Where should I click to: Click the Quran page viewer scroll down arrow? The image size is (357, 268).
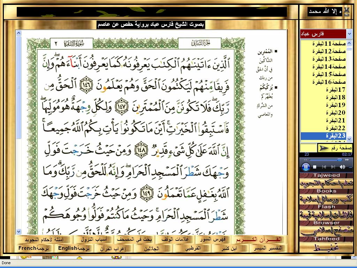pos(19,231)
